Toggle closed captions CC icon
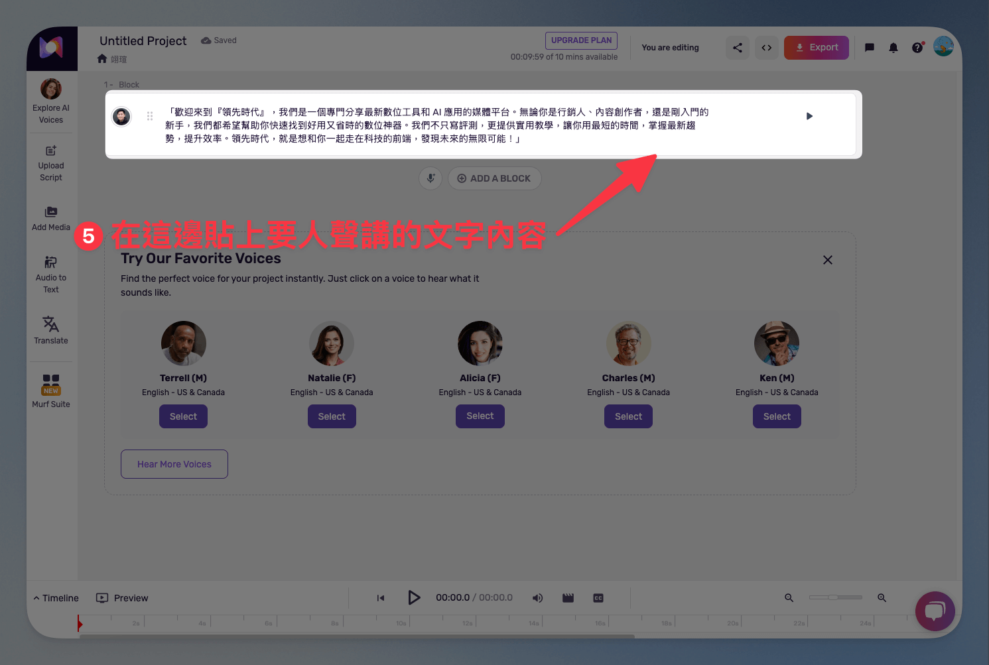 pos(598,598)
